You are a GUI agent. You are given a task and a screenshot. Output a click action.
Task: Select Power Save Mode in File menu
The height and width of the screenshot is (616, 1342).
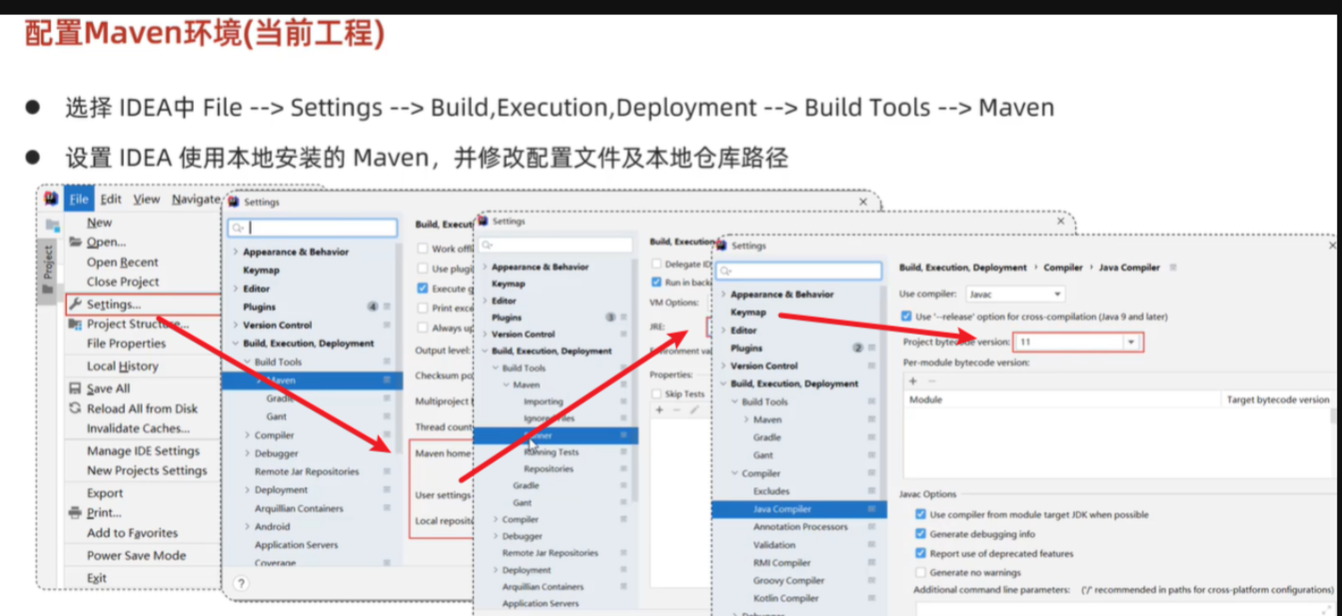pyautogui.click(x=136, y=556)
